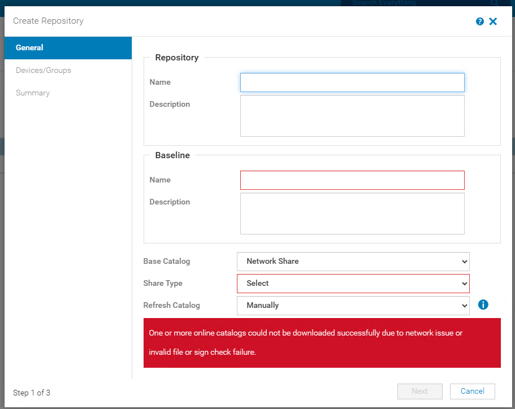
Task: Click the search magnifier icon at top
Action: [x=494, y=3]
